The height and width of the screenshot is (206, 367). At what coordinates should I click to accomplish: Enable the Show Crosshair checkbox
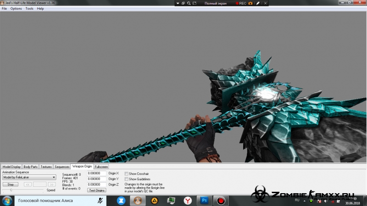(x=127, y=174)
